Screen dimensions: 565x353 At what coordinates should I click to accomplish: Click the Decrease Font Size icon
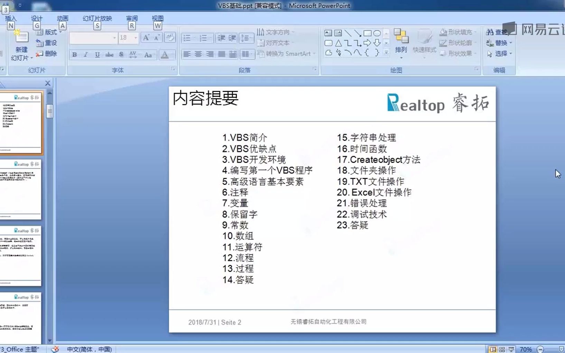(x=157, y=38)
